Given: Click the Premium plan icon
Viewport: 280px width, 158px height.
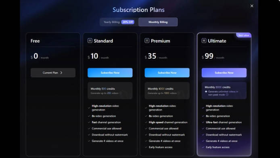Looking at the screenshot, I should [x=147, y=41].
